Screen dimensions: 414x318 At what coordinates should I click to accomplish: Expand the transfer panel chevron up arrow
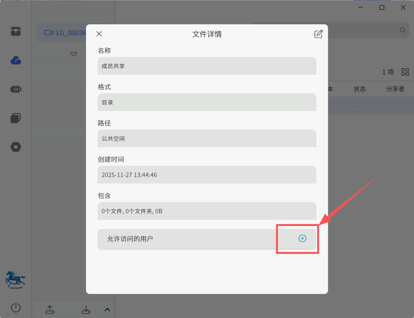click(107, 310)
